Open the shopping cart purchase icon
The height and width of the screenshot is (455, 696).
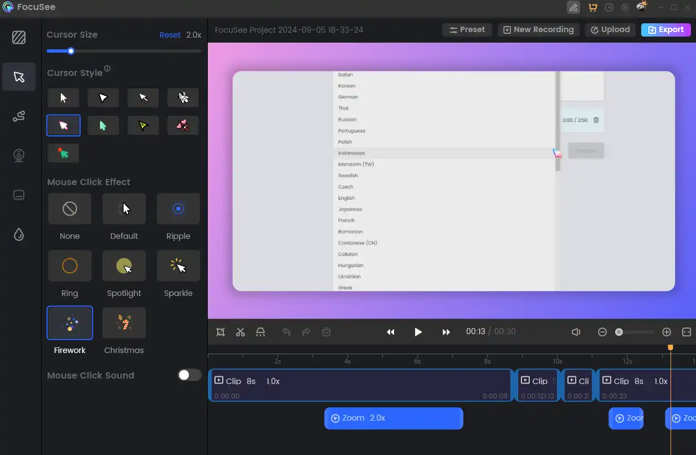pyautogui.click(x=592, y=8)
